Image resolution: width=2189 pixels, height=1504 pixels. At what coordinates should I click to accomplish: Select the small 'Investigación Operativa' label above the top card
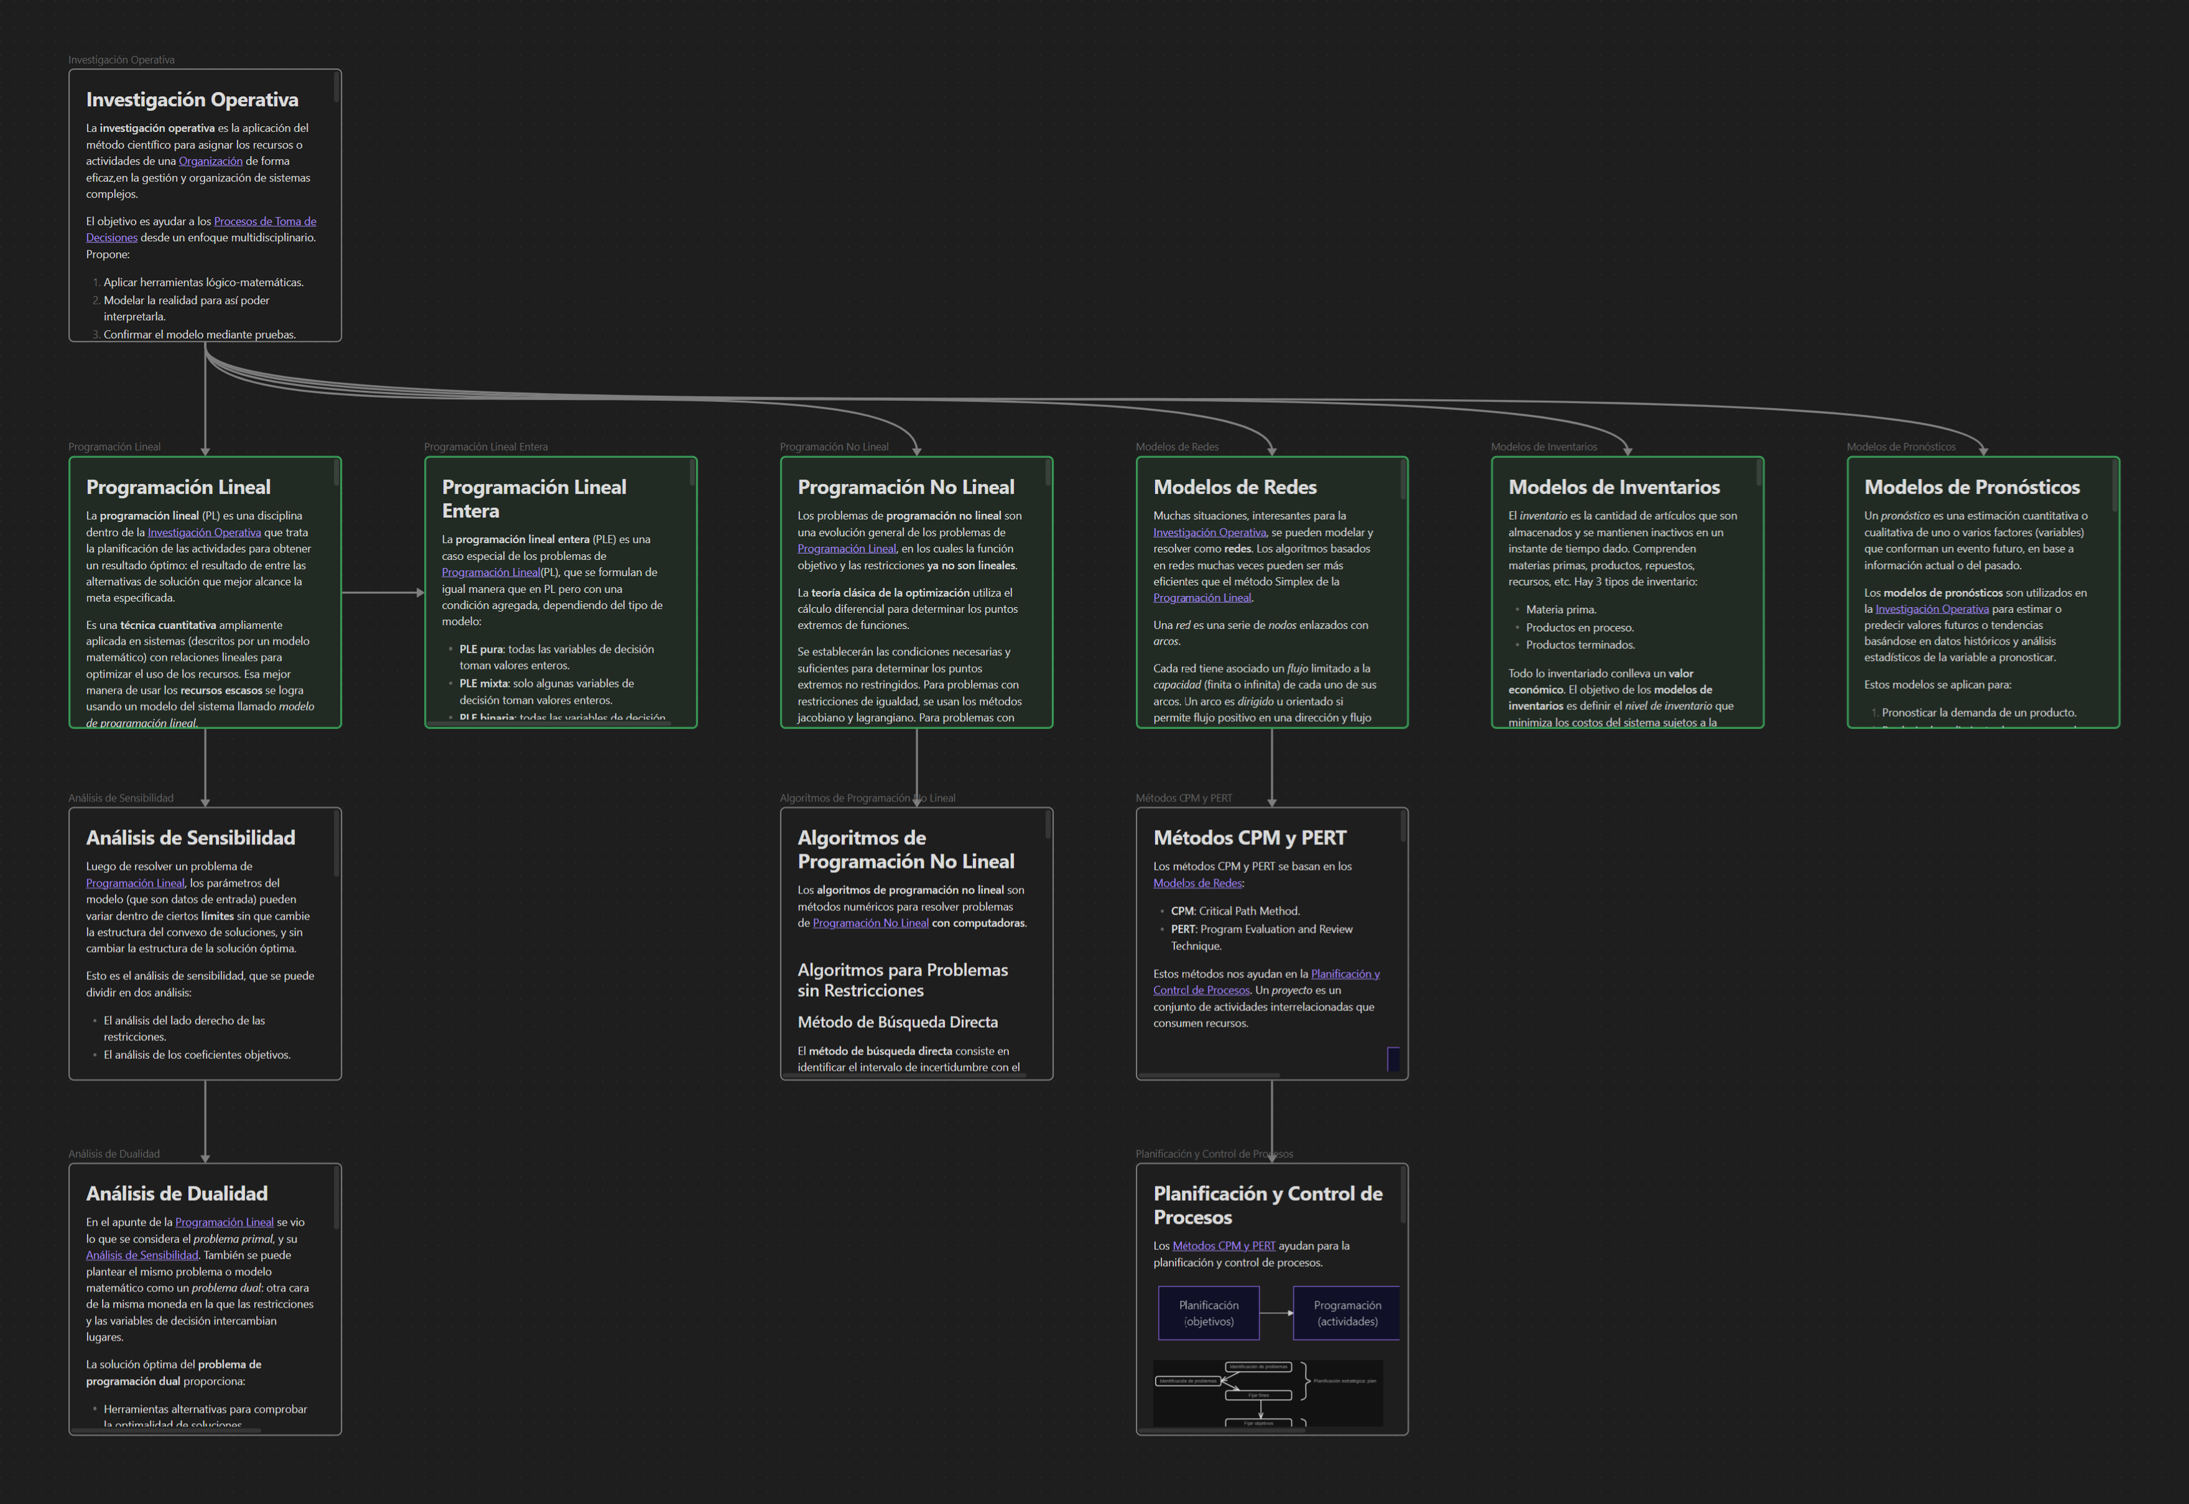tap(122, 60)
